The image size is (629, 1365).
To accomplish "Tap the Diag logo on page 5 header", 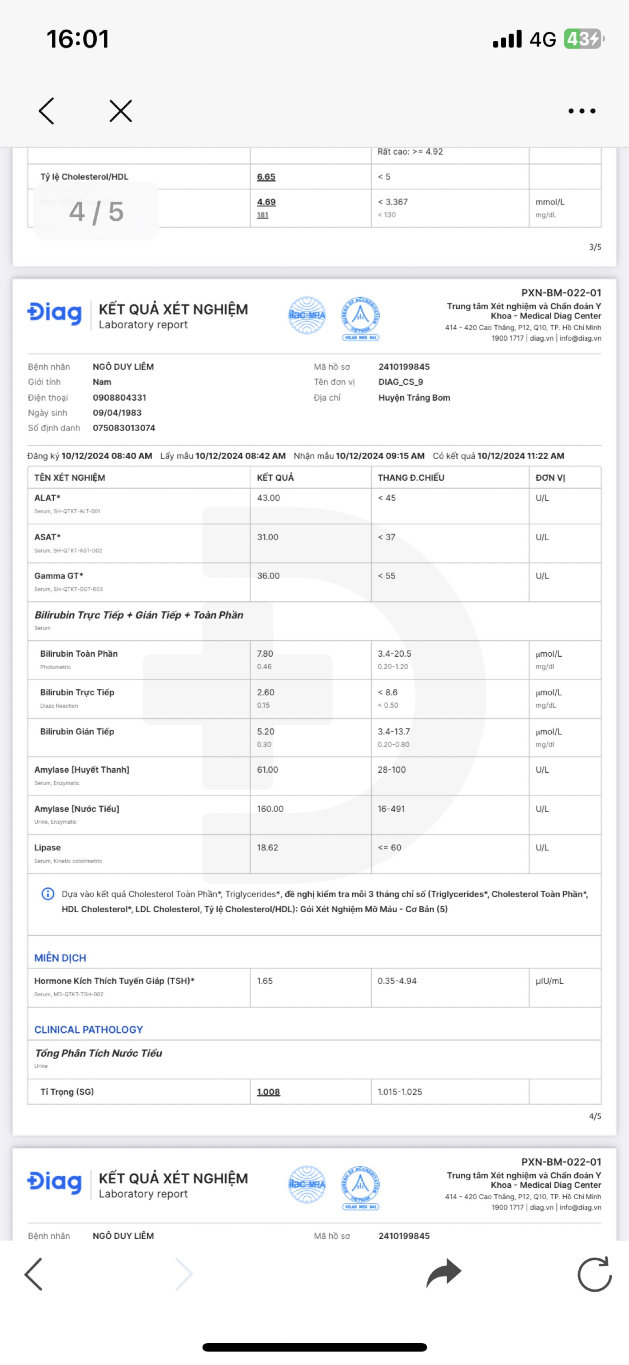I will pyautogui.click(x=55, y=1182).
